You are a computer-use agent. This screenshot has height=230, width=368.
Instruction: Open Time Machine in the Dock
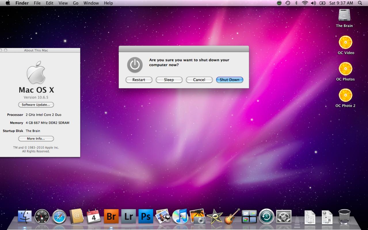pyautogui.click(x=266, y=216)
